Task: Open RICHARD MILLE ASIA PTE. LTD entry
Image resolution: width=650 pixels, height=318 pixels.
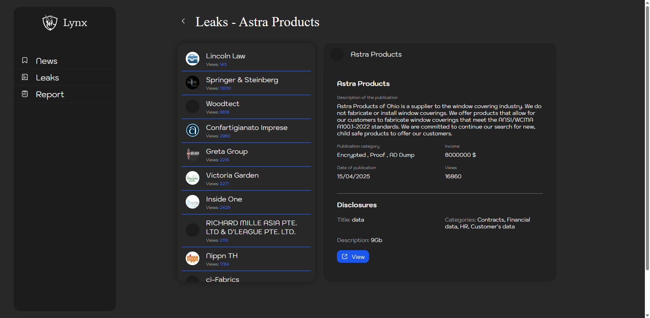Action: click(251, 227)
